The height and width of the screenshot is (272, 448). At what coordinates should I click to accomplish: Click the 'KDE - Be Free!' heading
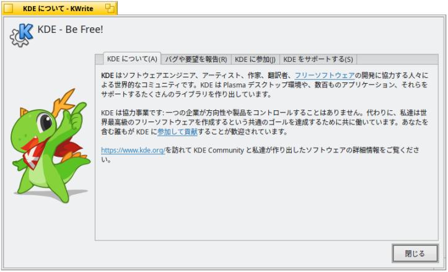click(x=70, y=29)
